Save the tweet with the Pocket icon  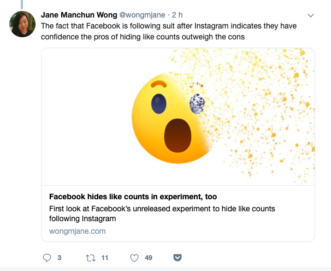pos(177,257)
